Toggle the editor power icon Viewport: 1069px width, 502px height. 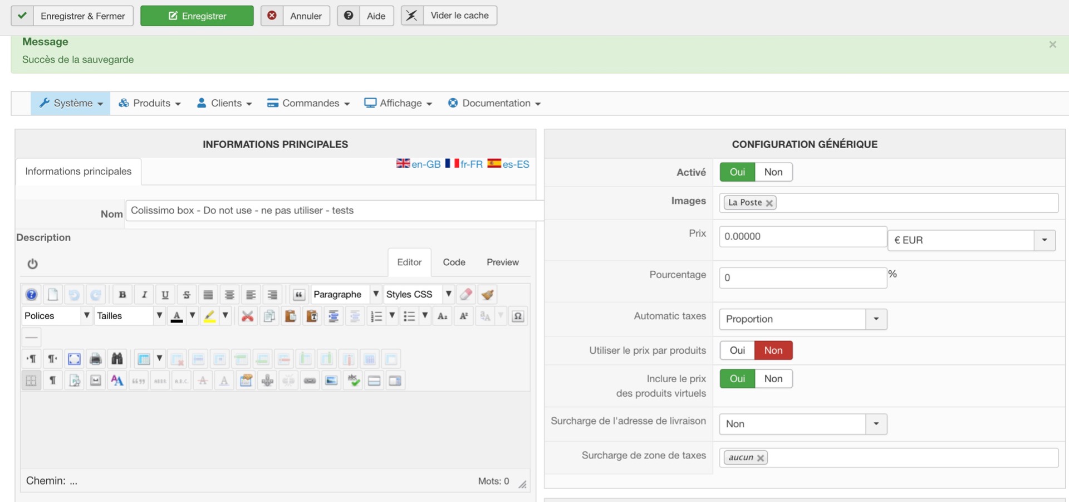[x=33, y=264]
